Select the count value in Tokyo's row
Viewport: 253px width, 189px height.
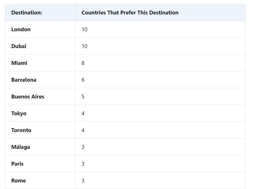click(x=83, y=113)
